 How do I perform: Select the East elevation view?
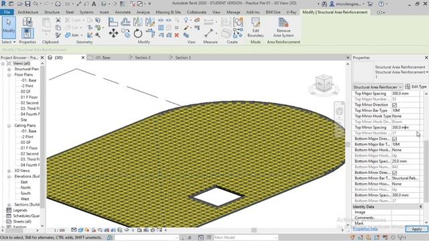(x=24, y=182)
